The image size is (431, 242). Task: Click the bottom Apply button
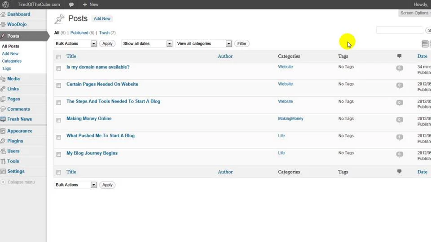(107, 185)
